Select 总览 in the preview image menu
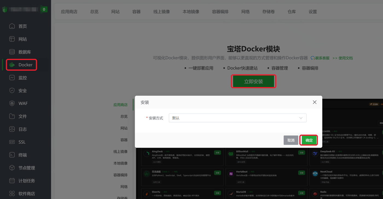 point(124,116)
